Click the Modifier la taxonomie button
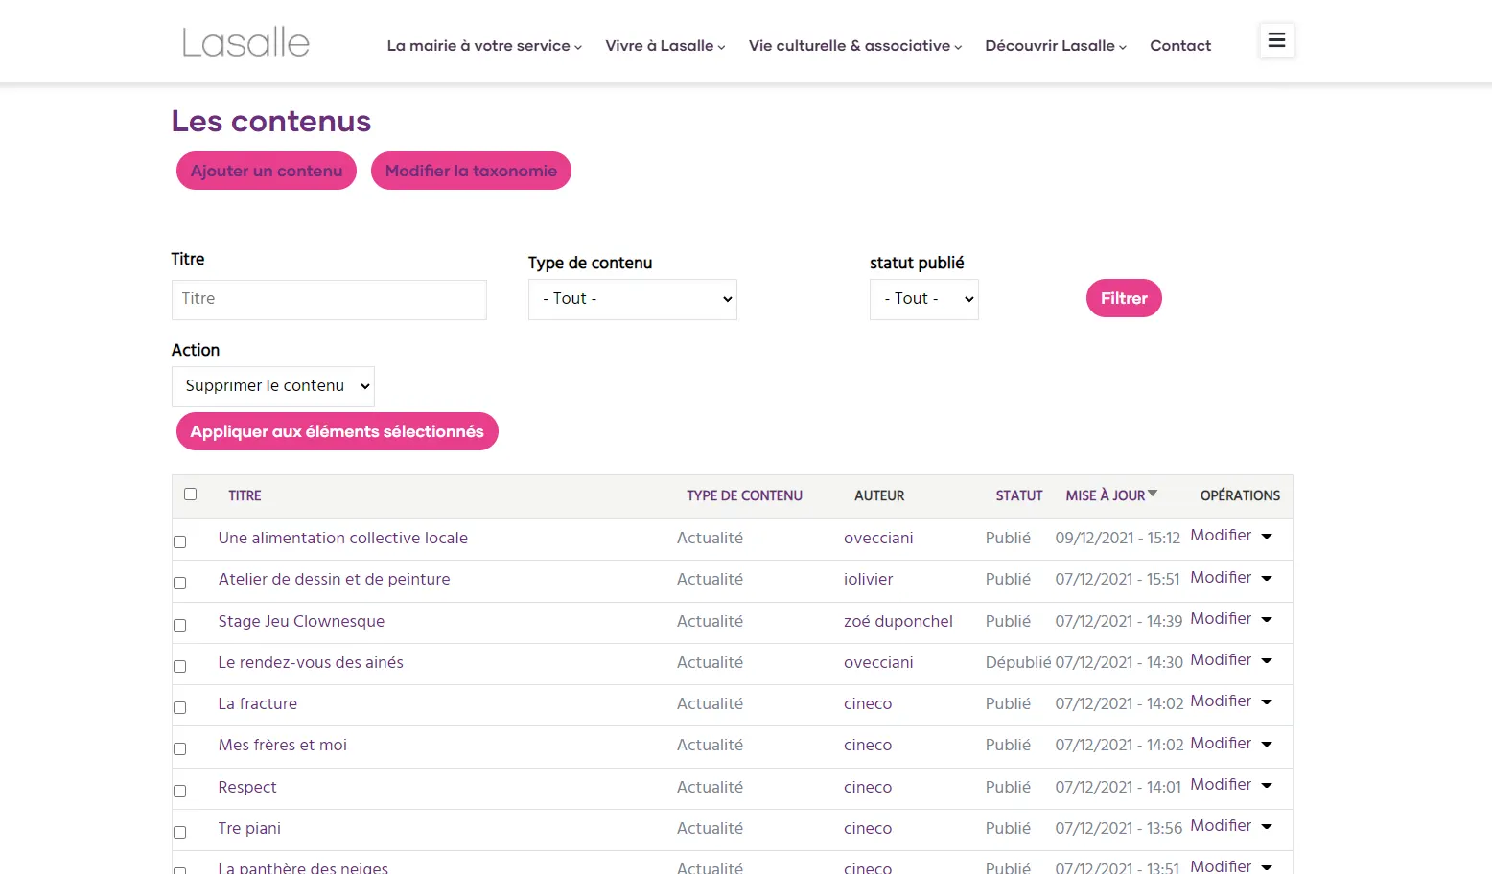 pyautogui.click(x=471, y=171)
